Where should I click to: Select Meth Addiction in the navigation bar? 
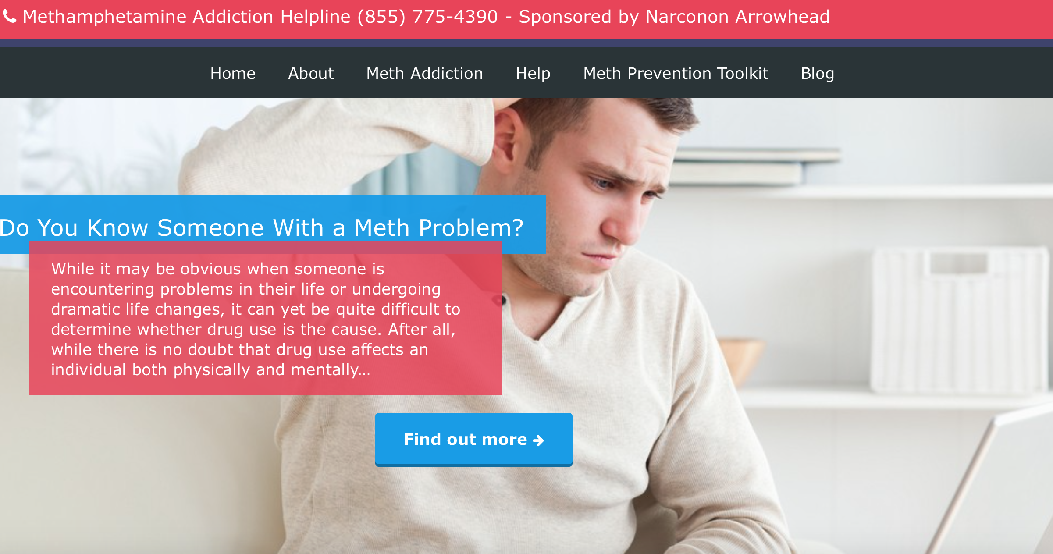pos(424,73)
